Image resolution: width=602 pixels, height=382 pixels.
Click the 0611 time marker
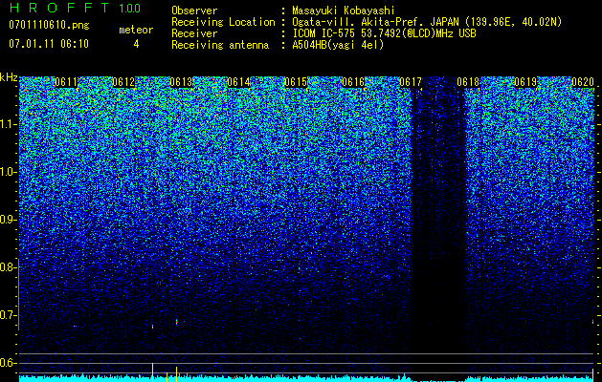point(66,82)
